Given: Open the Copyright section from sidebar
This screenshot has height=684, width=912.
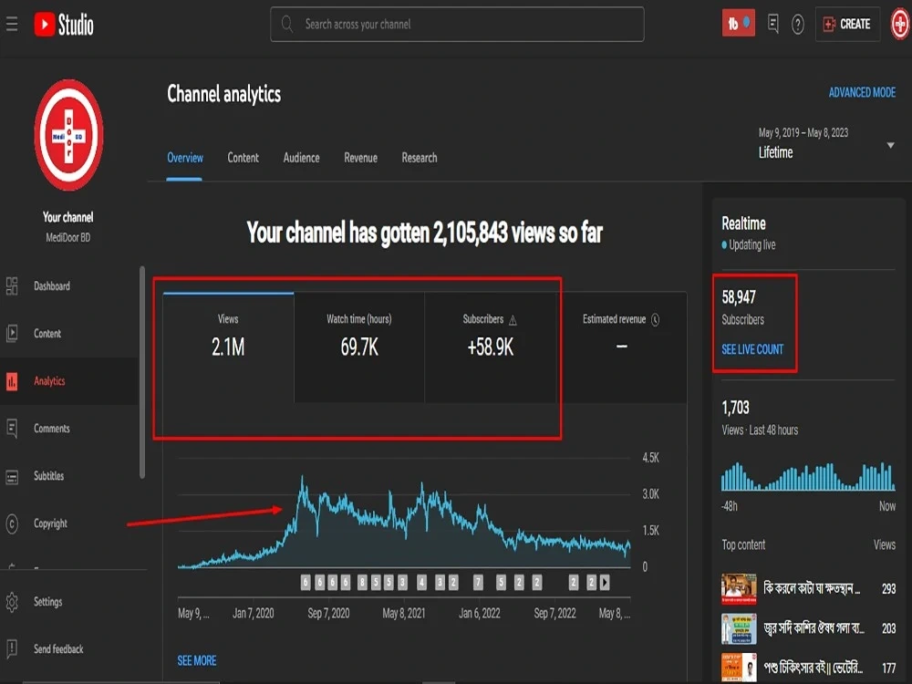Looking at the screenshot, I should click(13, 523).
